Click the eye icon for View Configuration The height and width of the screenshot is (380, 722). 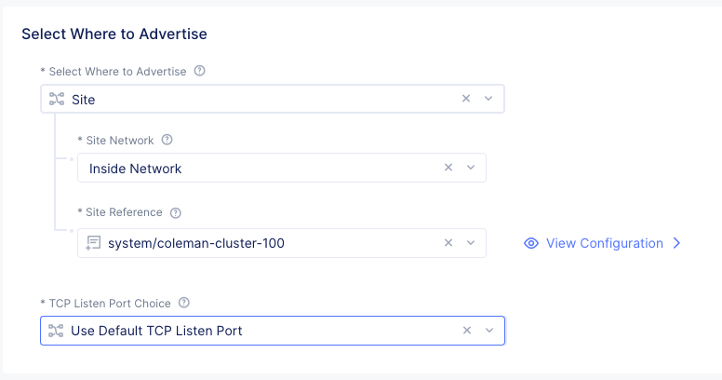pyautogui.click(x=531, y=243)
